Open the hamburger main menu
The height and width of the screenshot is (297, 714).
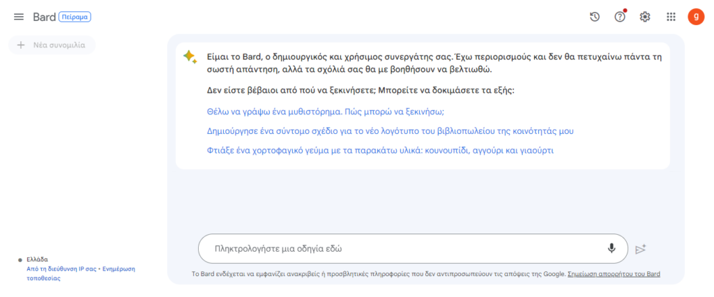click(x=19, y=17)
